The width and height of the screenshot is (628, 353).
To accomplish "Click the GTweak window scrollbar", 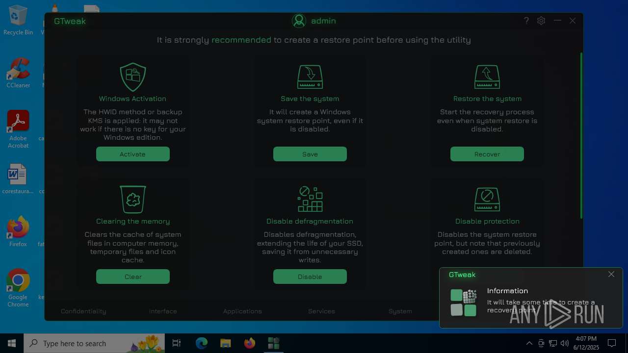I will (x=582, y=136).
